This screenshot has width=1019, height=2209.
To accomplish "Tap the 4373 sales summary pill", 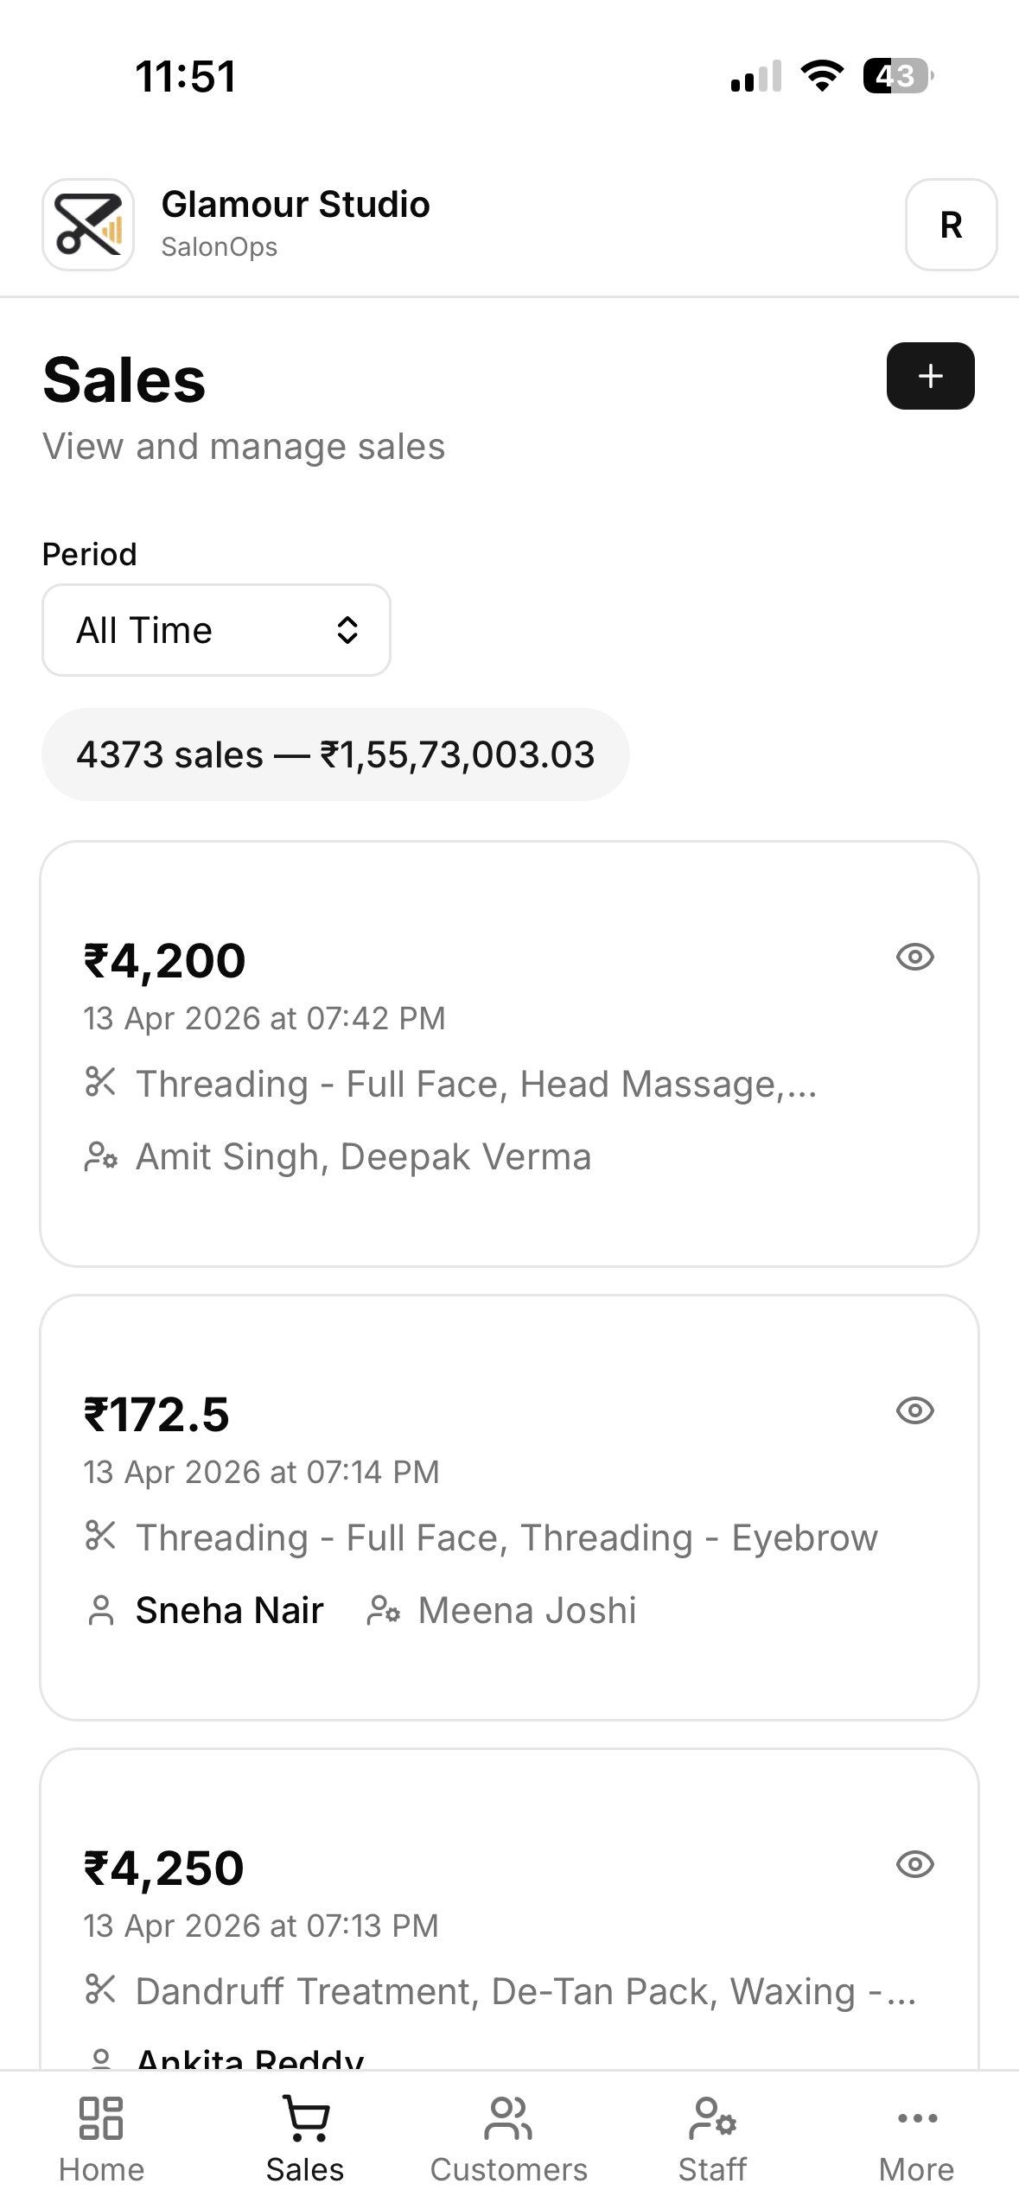I will coord(335,754).
